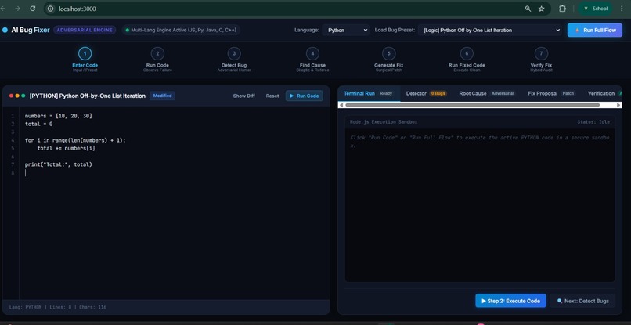Click the red dot in editor header
This screenshot has width=631, height=325.
point(11,96)
